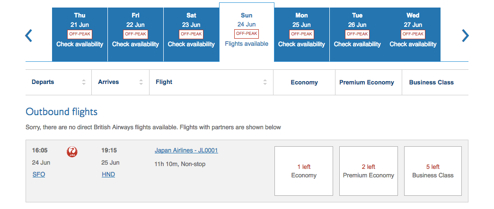Choose Premium Economy fare with 2 left

point(369,171)
